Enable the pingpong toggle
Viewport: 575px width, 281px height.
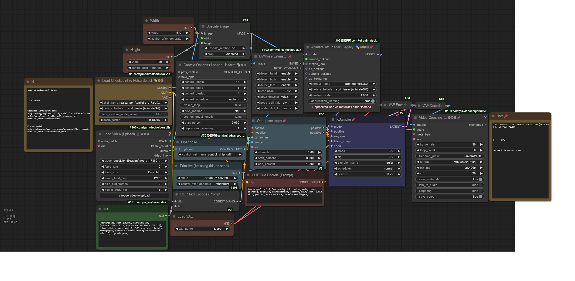pos(480,191)
